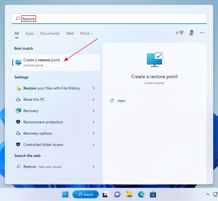Screen dimensions: 218x201
Task: Click the File History folder icon
Action: tap(19, 88)
